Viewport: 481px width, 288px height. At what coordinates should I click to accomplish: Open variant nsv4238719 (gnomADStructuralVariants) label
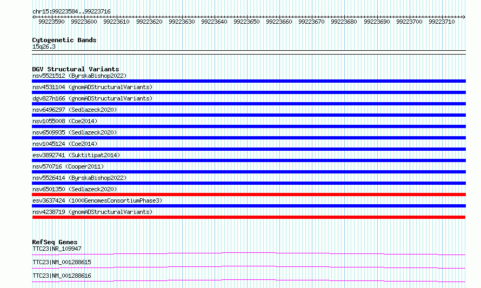pyautogui.click(x=92, y=212)
